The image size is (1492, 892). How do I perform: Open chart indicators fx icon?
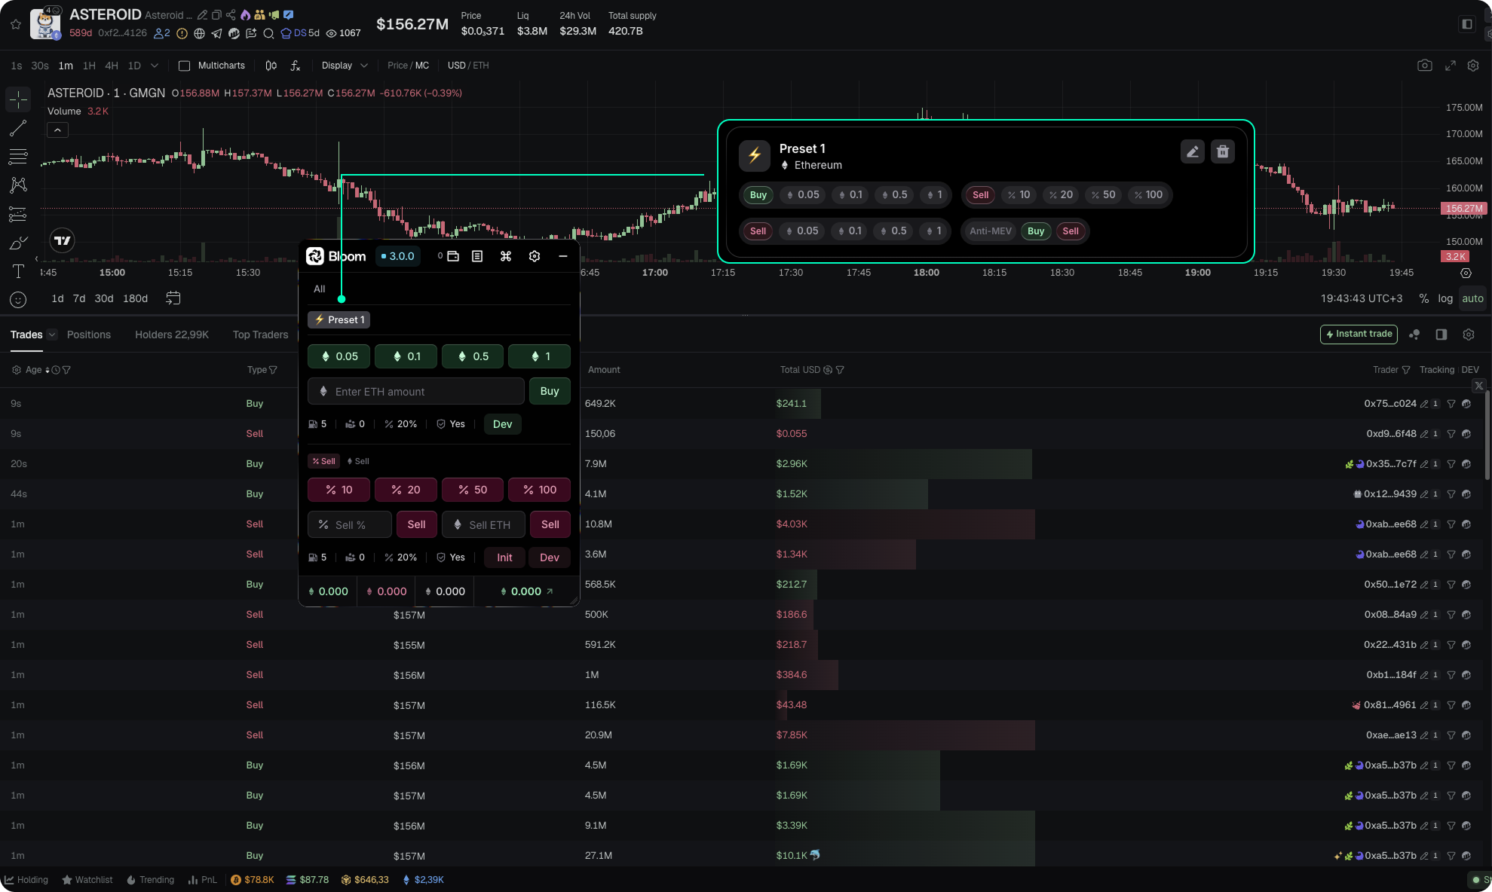point(296,66)
